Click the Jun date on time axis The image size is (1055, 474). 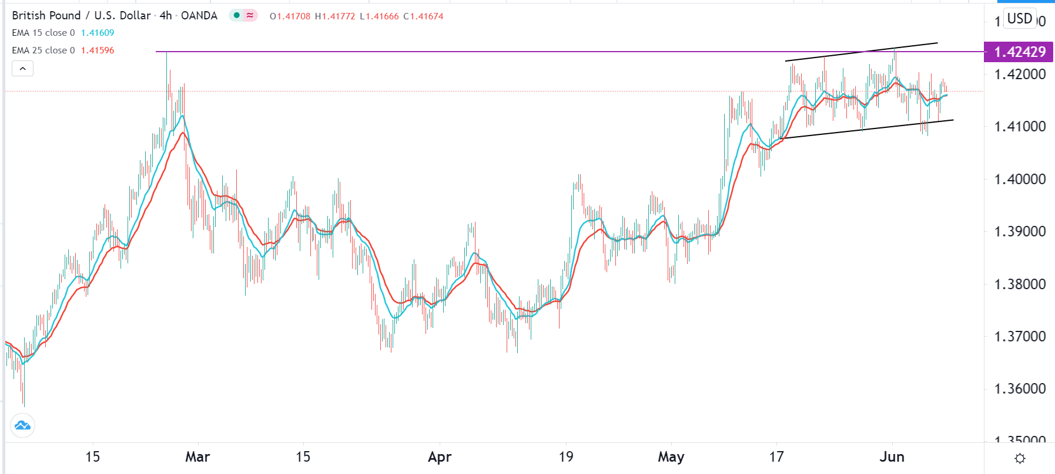coord(892,457)
